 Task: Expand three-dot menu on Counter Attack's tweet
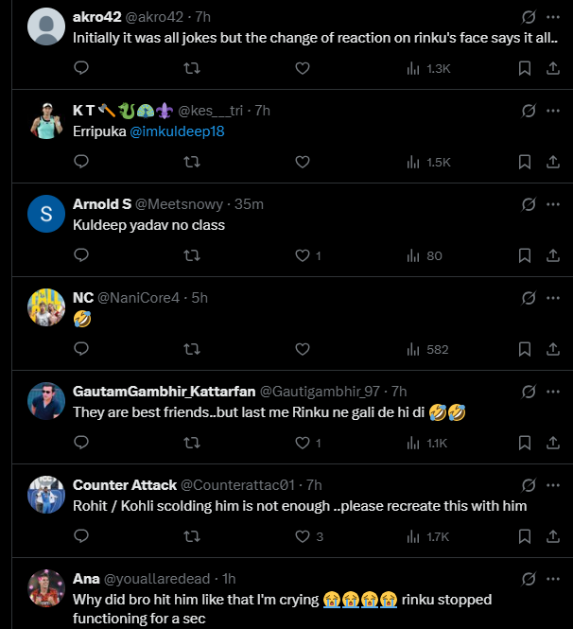553,484
